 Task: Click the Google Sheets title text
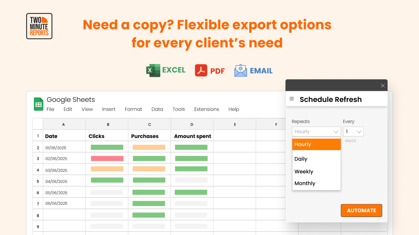point(71,100)
